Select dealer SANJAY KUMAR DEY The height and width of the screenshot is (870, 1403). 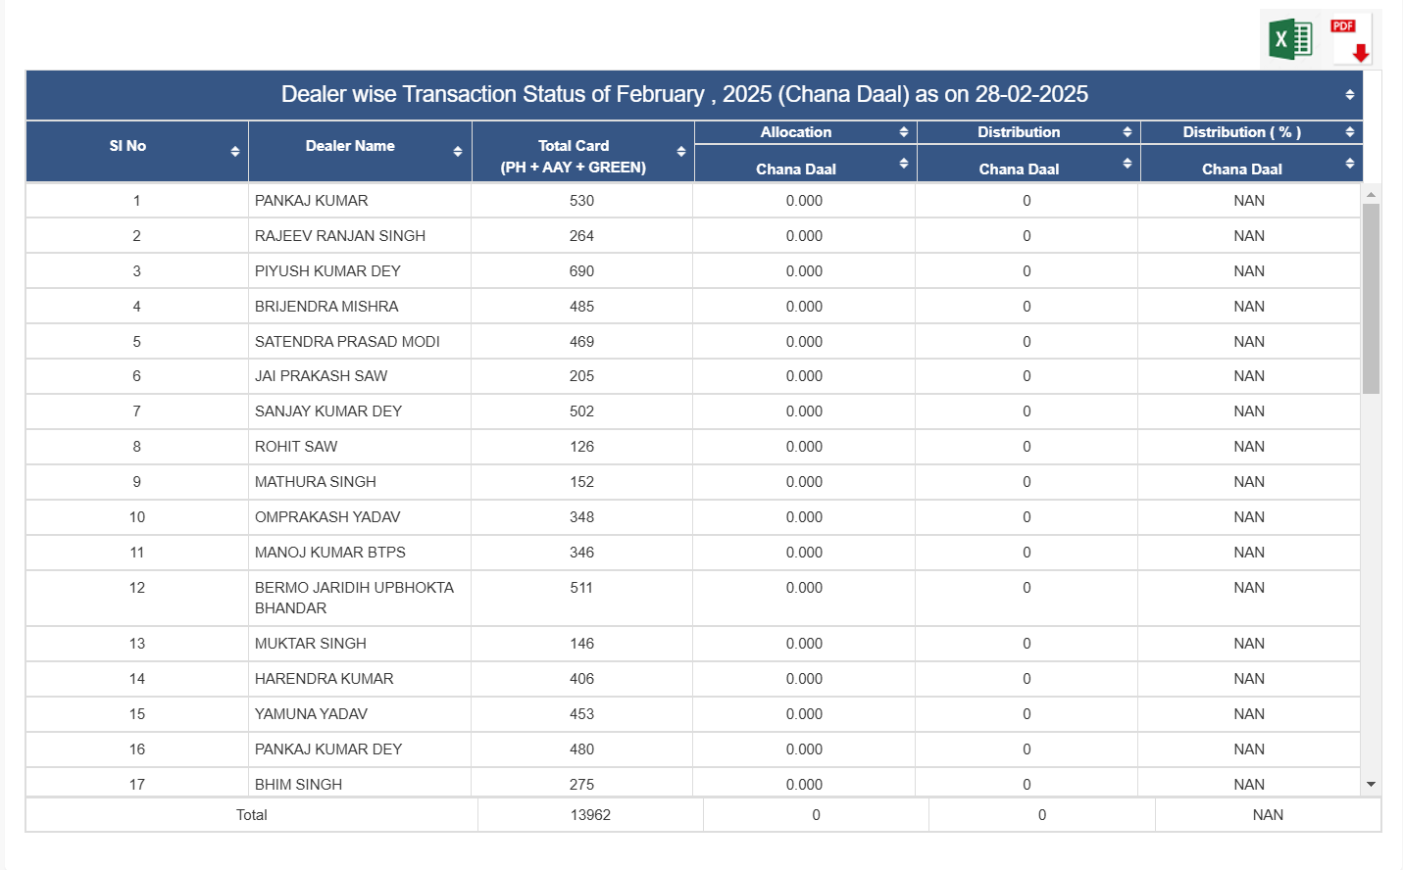tap(328, 411)
